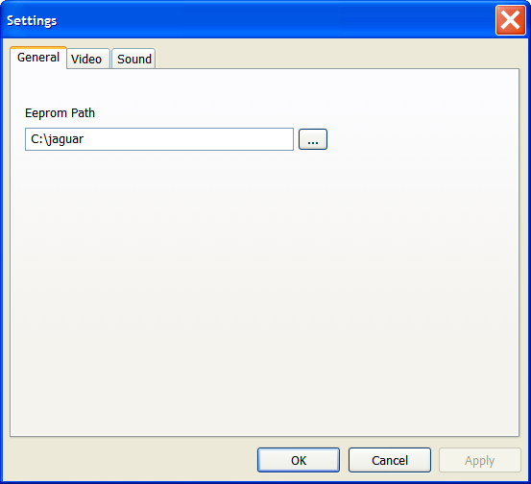Viewport: 531px width, 484px height.
Task: Open the browse button next to Eeprom Path
Action: (313, 139)
